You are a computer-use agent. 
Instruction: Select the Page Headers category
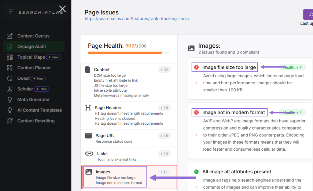click(129, 115)
